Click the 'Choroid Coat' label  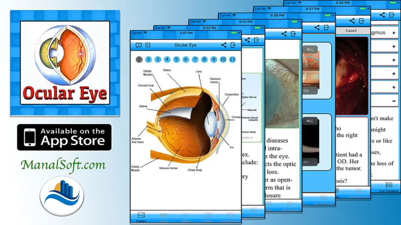[146, 86]
